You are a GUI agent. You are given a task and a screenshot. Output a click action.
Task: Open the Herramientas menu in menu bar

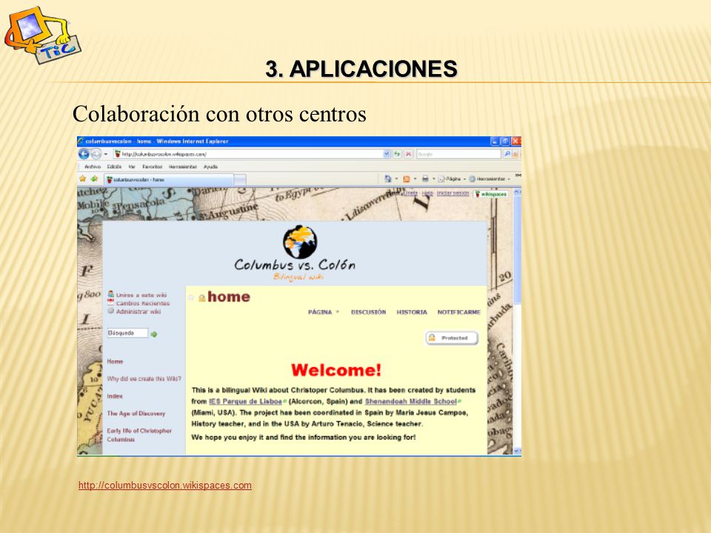click(183, 167)
